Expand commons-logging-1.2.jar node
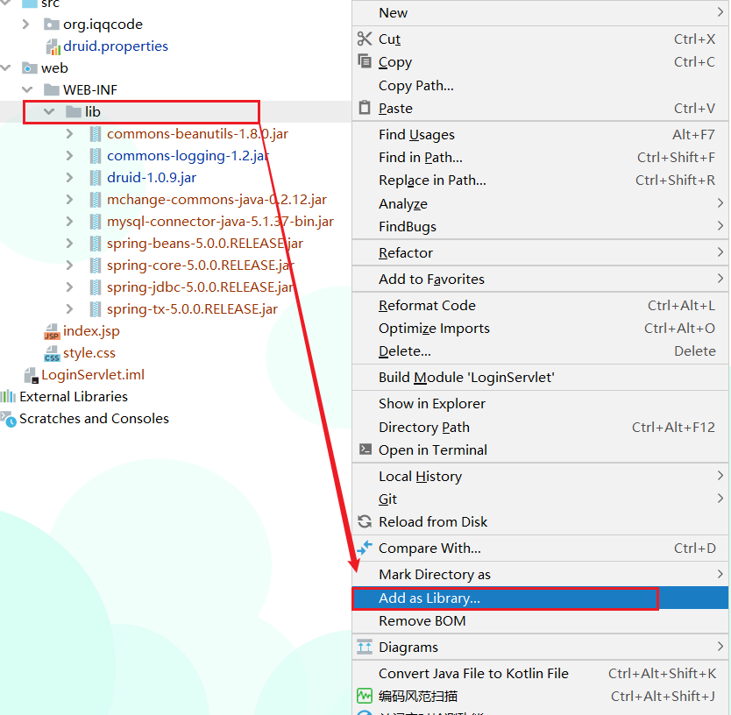Image resolution: width=731 pixels, height=715 pixels. point(70,155)
